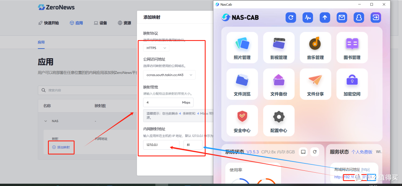The image size is (402, 186).
Task: Select the 应用 sub-tab under navigation
Action: coord(41,42)
